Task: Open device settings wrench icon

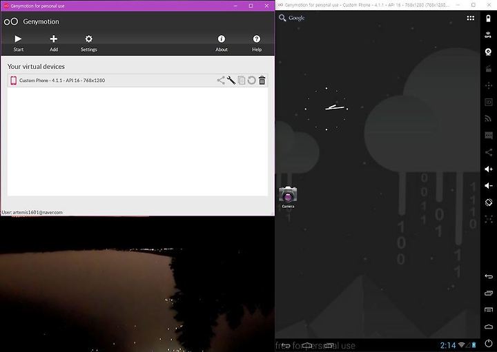Action: click(x=231, y=81)
